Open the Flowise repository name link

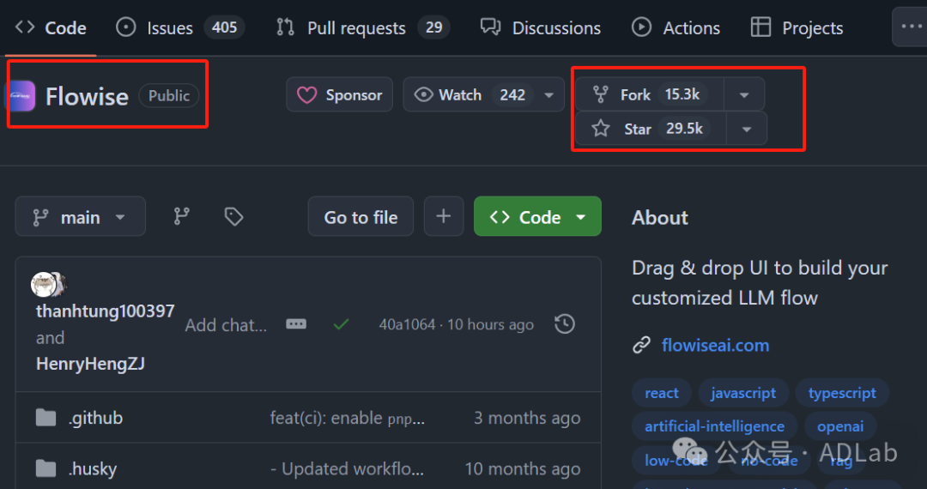pyautogui.click(x=87, y=96)
